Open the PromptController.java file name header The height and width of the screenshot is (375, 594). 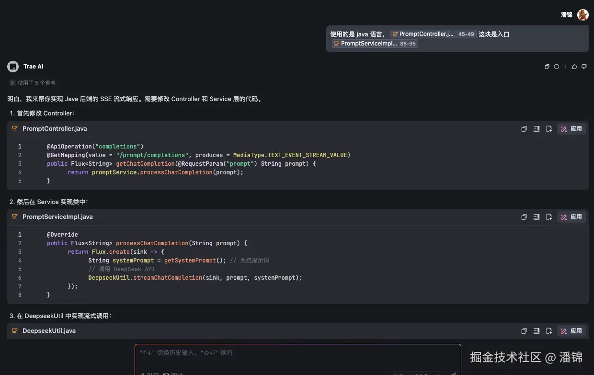click(55, 129)
